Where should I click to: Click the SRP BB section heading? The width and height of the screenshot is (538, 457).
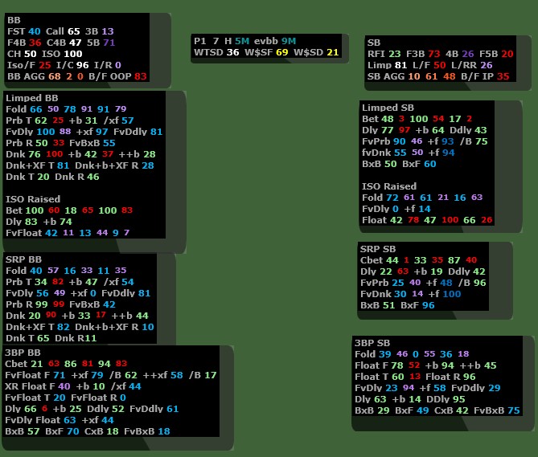[23, 260]
